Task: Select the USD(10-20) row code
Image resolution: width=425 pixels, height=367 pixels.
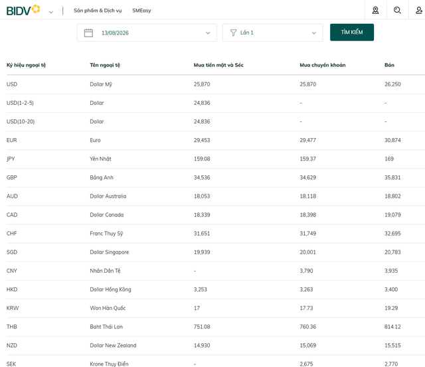Action: [x=21, y=121]
